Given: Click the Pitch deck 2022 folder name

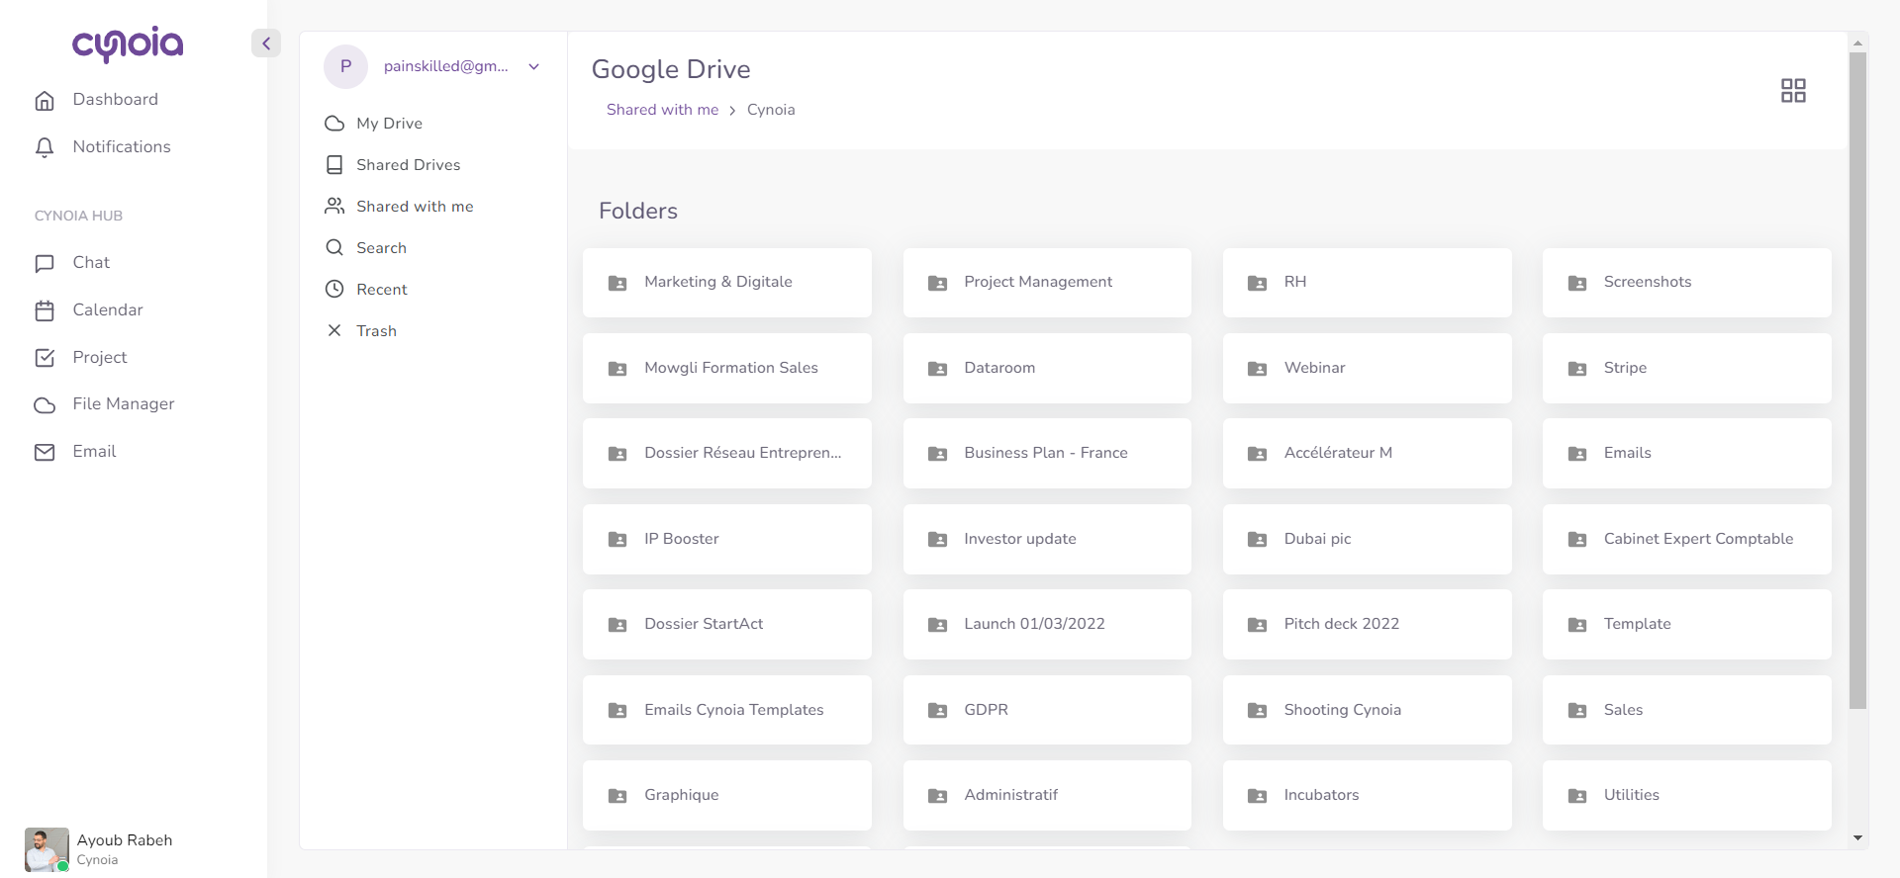Looking at the screenshot, I should (x=1341, y=624).
